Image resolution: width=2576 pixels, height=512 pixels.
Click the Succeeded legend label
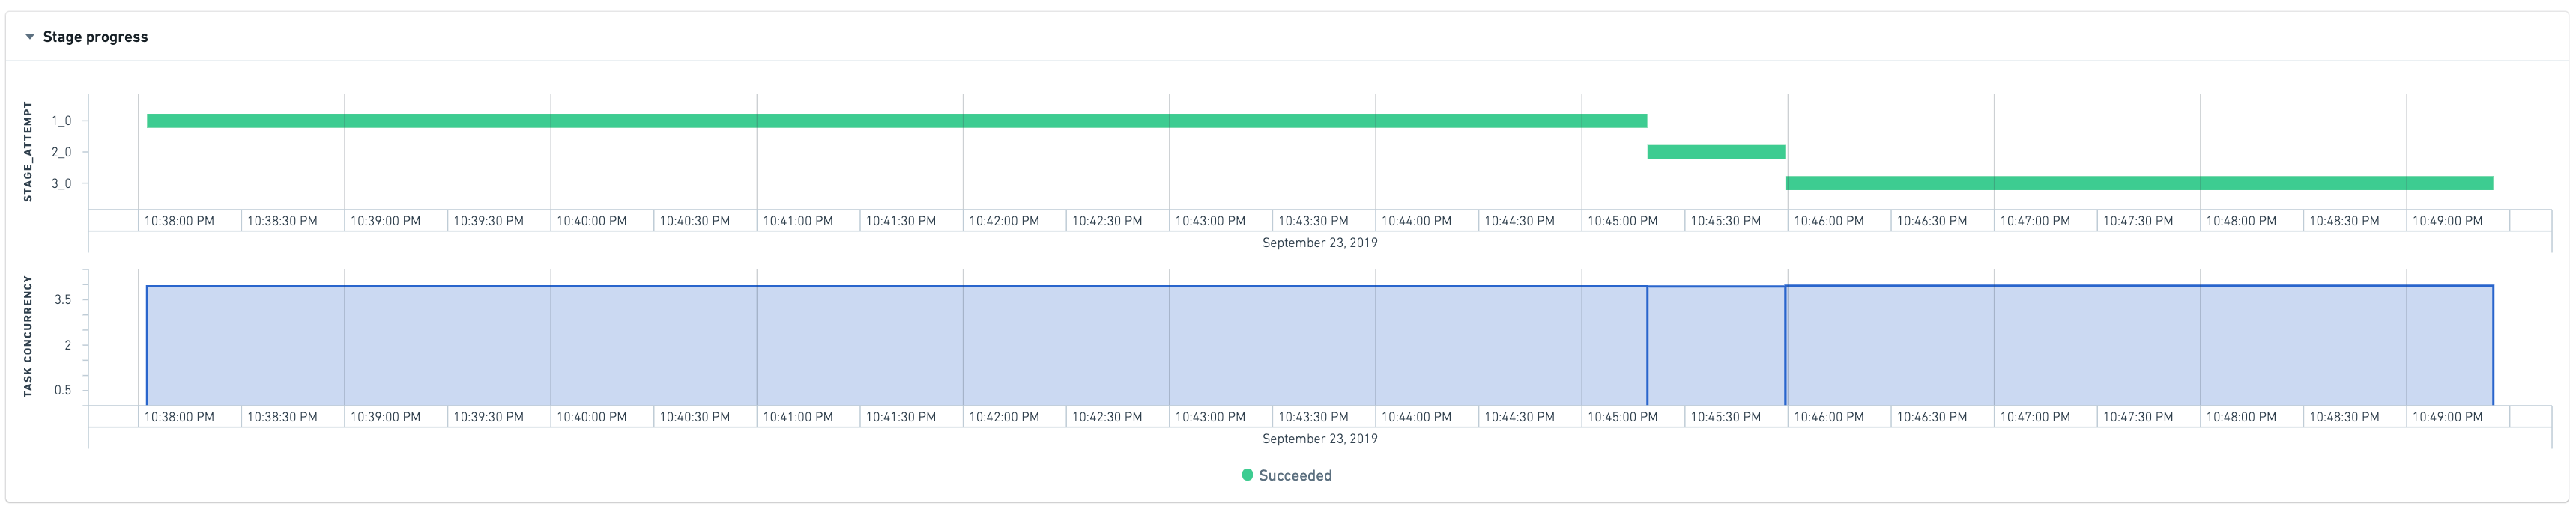[1295, 475]
